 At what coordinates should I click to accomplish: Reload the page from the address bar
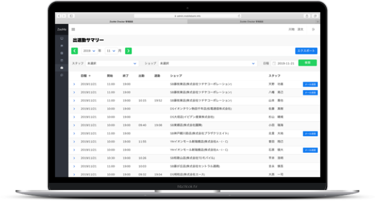tap(239, 16)
